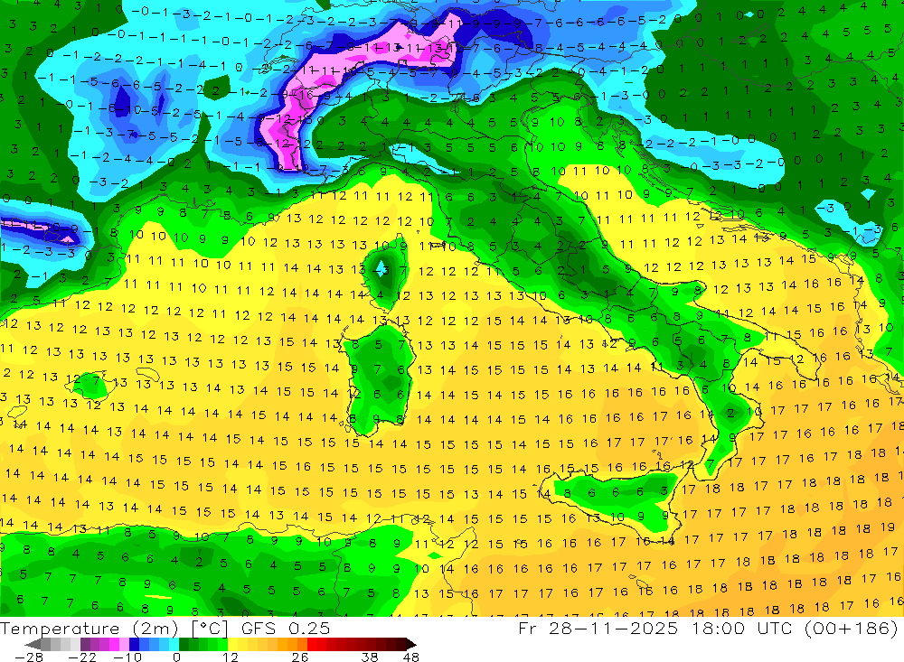Click the bright red swatch above 26
Screen dimensions: 904x662
click(x=312, y=644)
